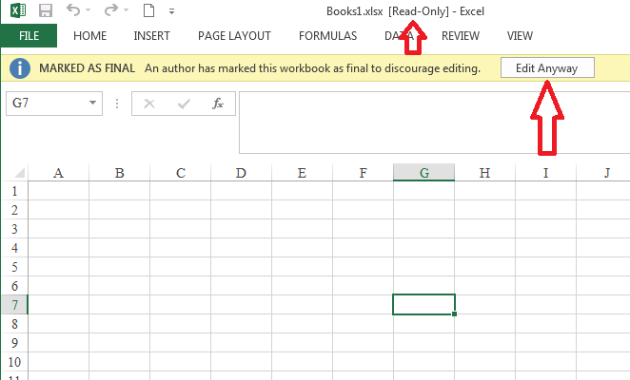630x380 pixels.
Task: Click the MARKED AS FINAL label
Action: [x=87, y=68]
